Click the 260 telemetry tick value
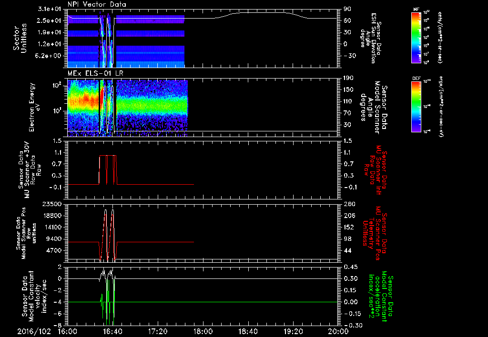488x337 pixels. (349, 204)
